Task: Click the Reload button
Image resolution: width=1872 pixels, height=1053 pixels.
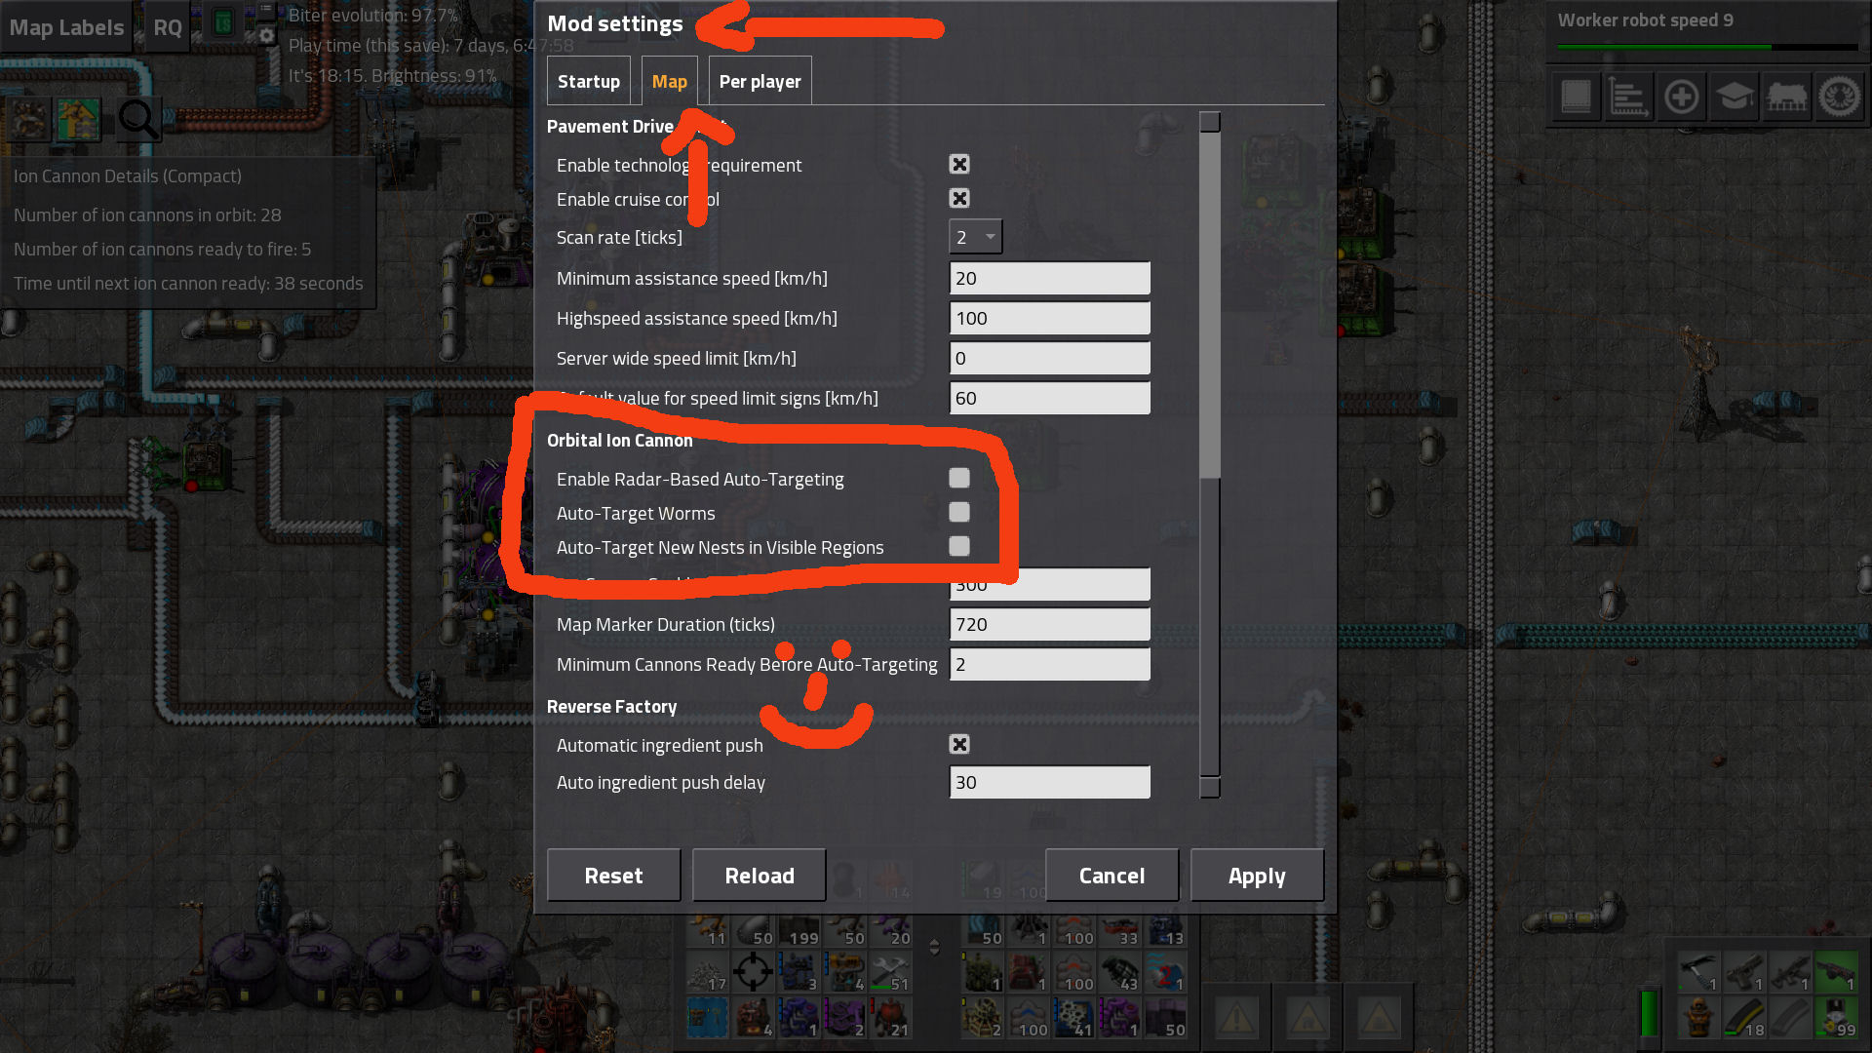Action: [x=759, y=875]
